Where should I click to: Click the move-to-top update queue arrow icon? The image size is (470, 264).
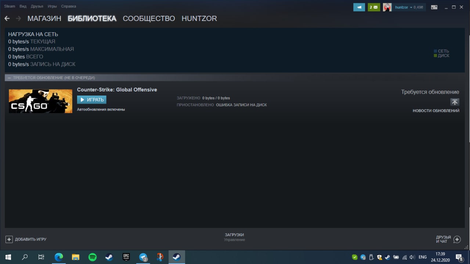455,102
